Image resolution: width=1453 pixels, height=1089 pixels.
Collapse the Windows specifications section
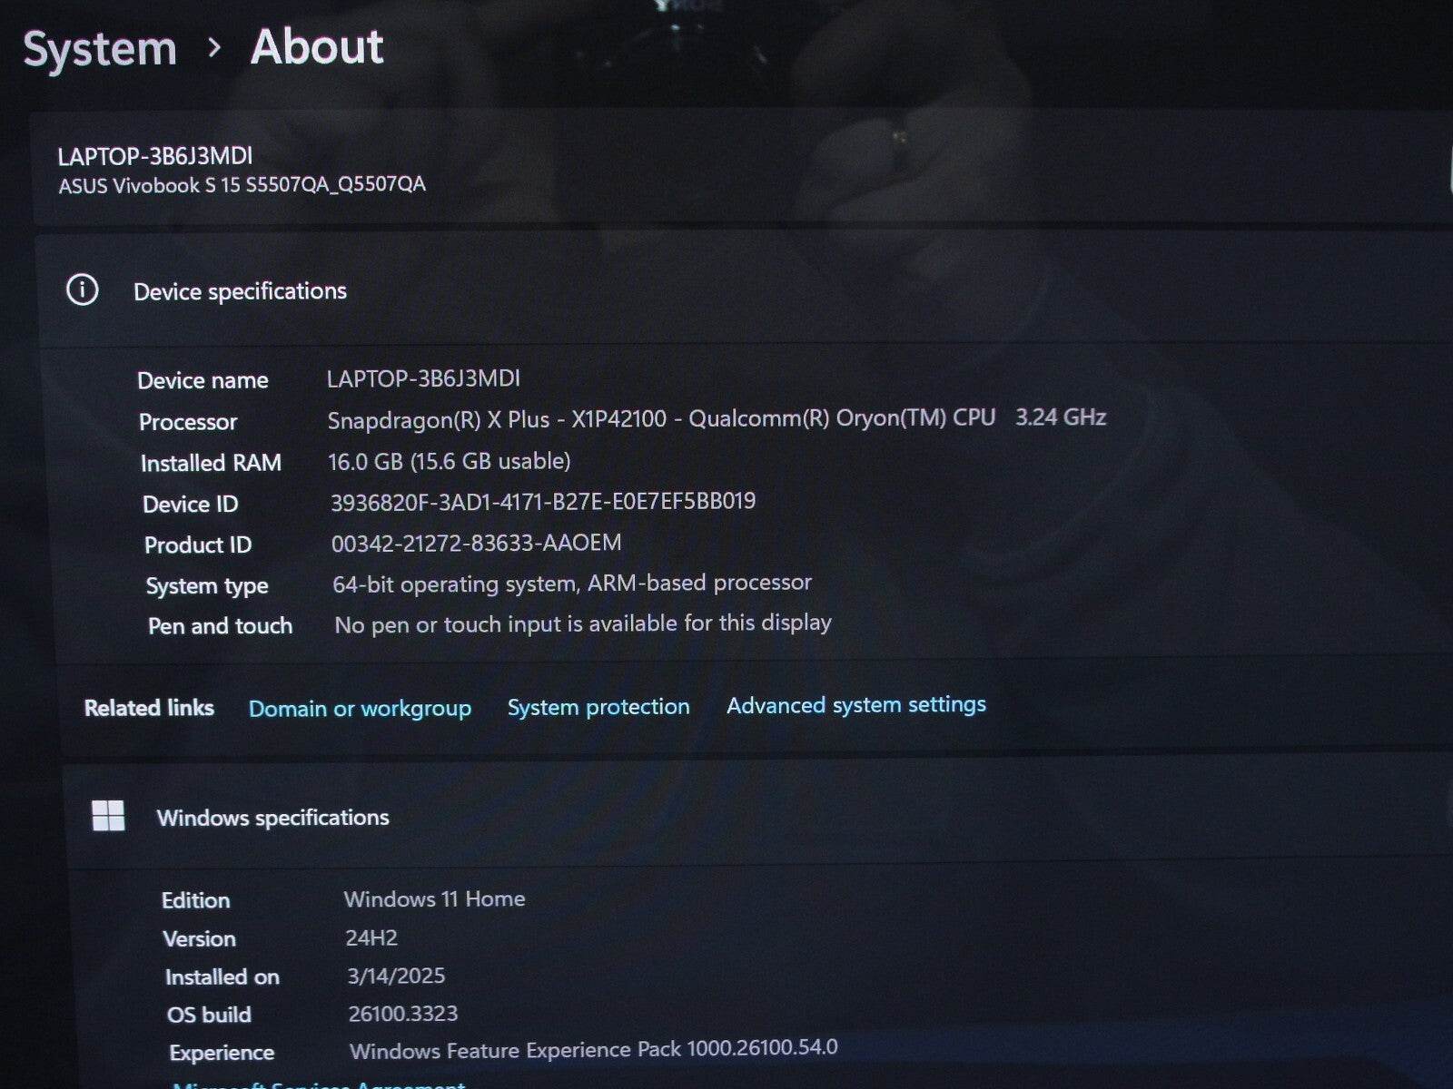(274, 817)
